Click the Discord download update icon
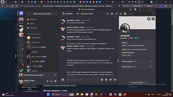This screenshot has height=97, width=173. click(x=140, y=9)
